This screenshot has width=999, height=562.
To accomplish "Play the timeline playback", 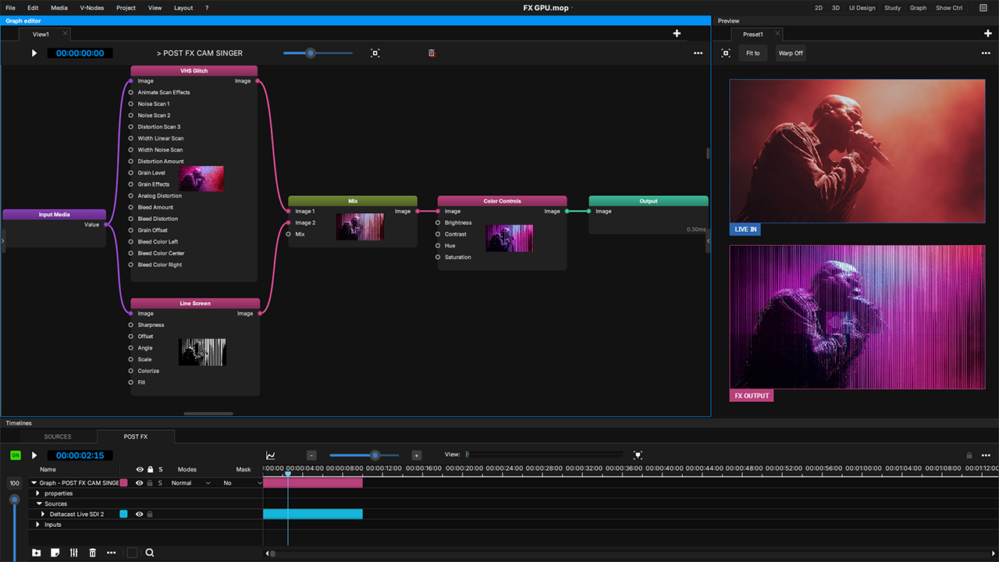I will (34, 455).
